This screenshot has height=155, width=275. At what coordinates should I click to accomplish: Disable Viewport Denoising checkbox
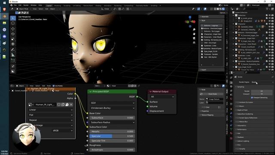[252, 98]
